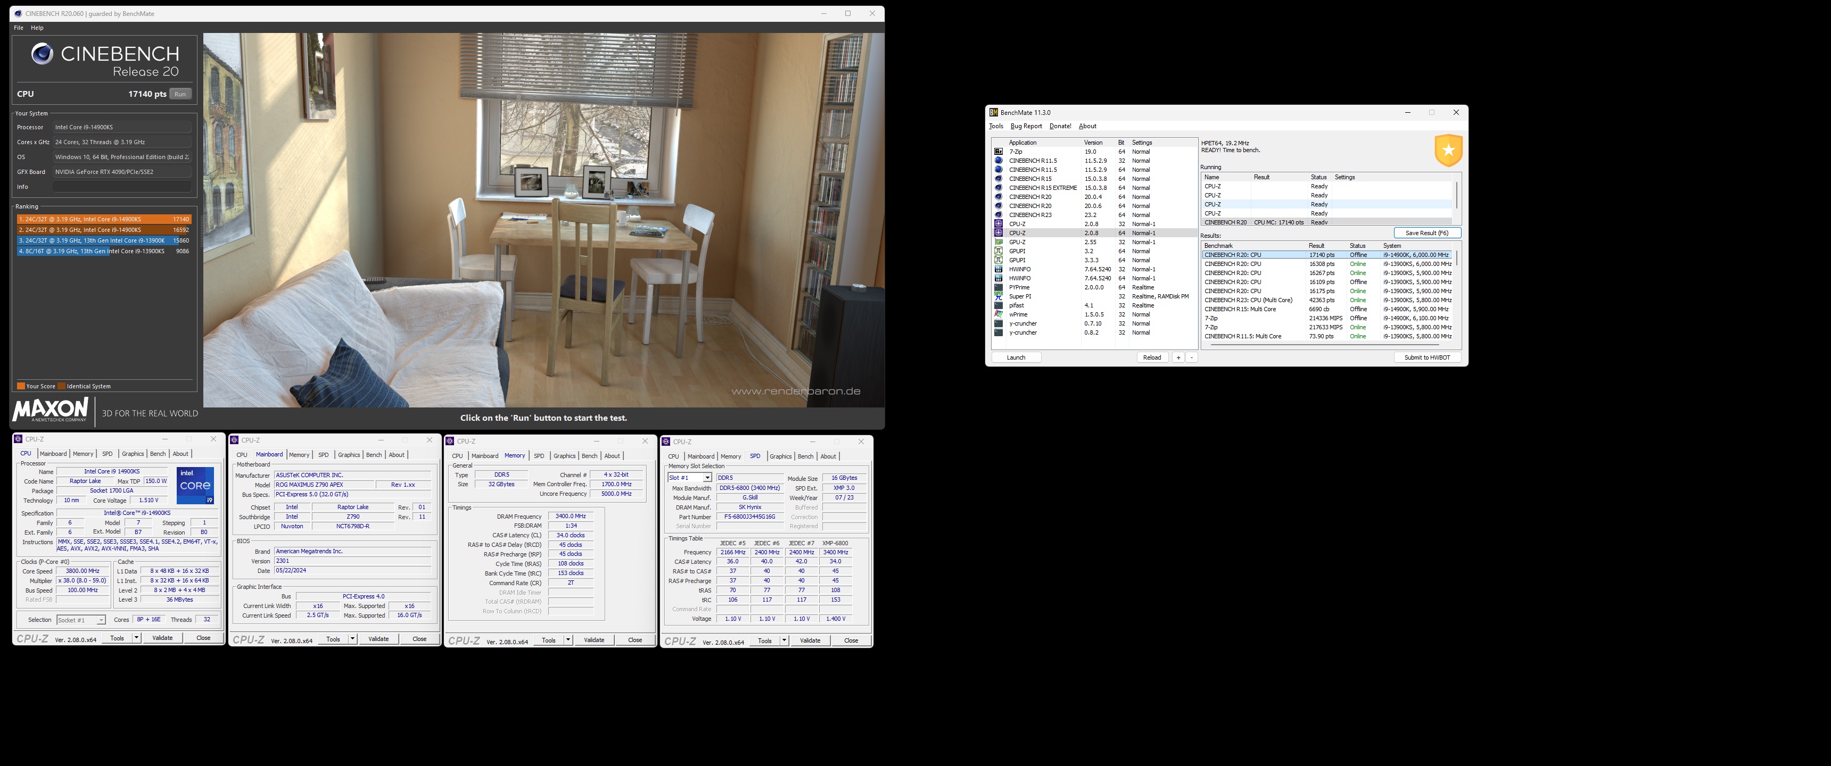Select 7-Zip icon in BenchMate application list
Screen dimensions: 1831x766
coord(999,152)
